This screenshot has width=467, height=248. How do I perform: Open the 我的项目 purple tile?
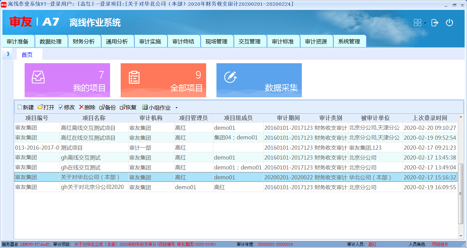tap(67, 80)
